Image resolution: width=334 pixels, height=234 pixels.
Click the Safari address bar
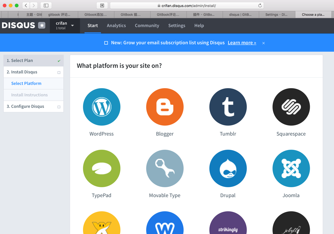coord(187,5)
